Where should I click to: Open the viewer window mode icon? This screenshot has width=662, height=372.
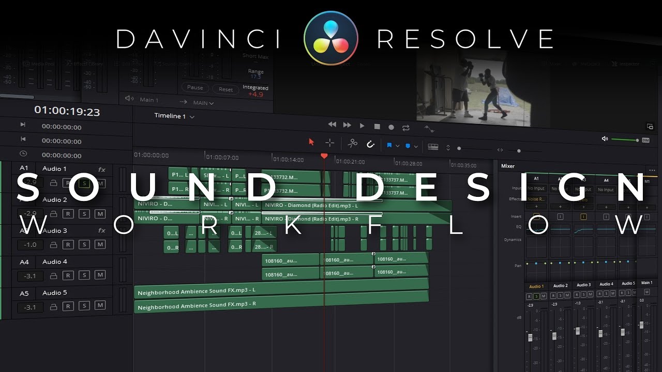(650, 126)
